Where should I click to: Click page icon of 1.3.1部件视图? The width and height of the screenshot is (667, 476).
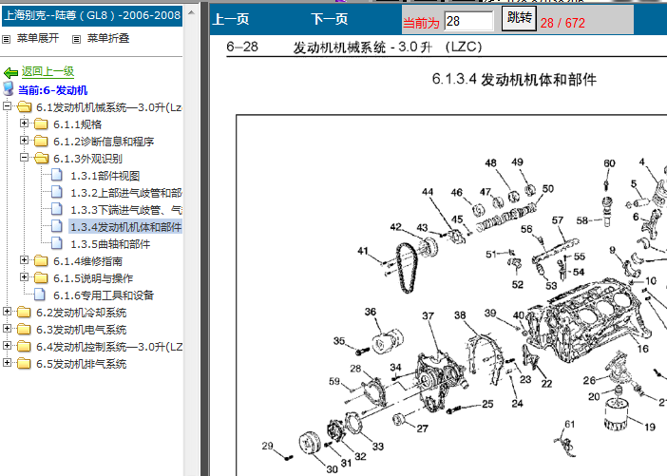pyautogui.click(x=57, y=175)
